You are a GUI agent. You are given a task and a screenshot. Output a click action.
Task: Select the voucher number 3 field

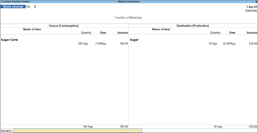tap(35, 7)
